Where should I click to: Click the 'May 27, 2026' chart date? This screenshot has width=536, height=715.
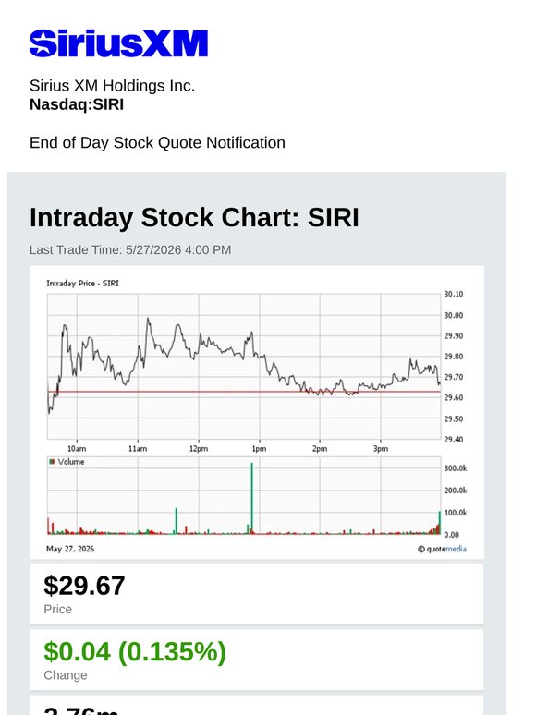pos(70,549)
